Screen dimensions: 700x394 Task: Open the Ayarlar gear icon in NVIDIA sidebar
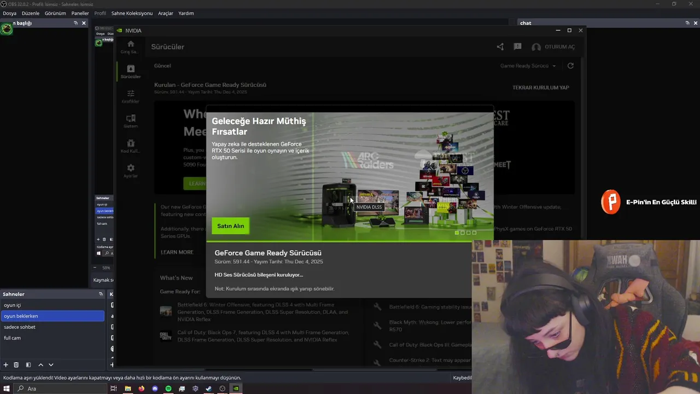pos(131,168)
